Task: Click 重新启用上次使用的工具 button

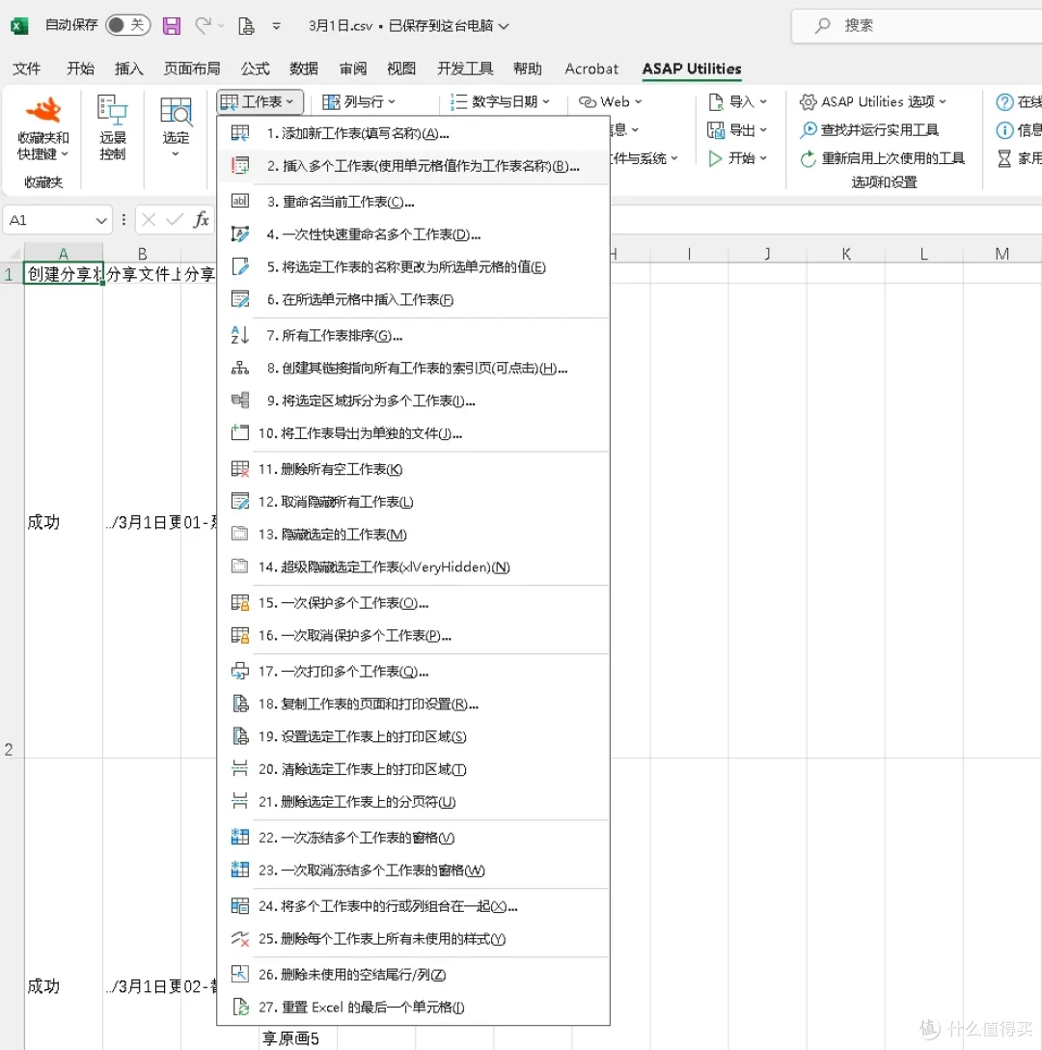Action: 882,158
